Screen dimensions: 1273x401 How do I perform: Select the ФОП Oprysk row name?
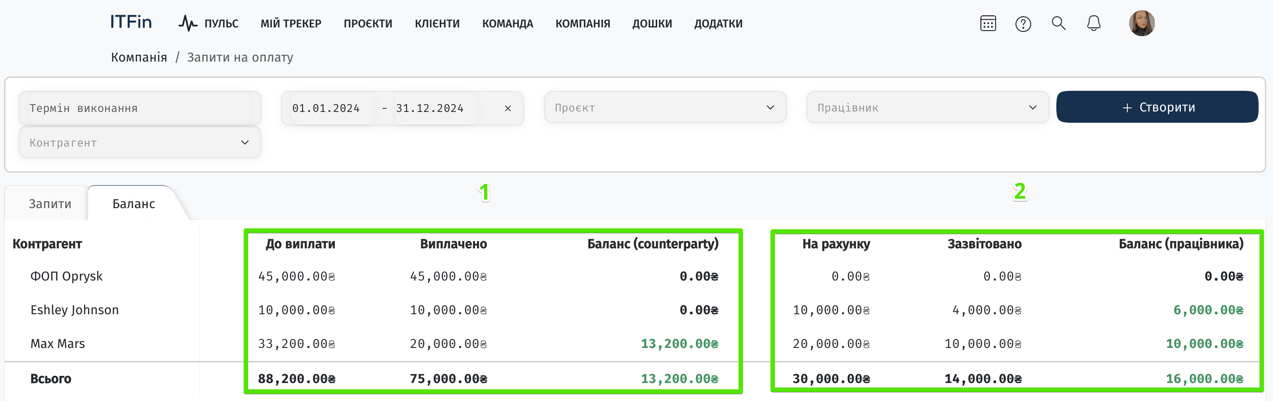click(x=66, y=276)
